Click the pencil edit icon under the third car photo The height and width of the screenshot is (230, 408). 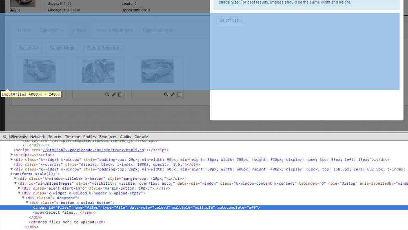coord(173,94)
